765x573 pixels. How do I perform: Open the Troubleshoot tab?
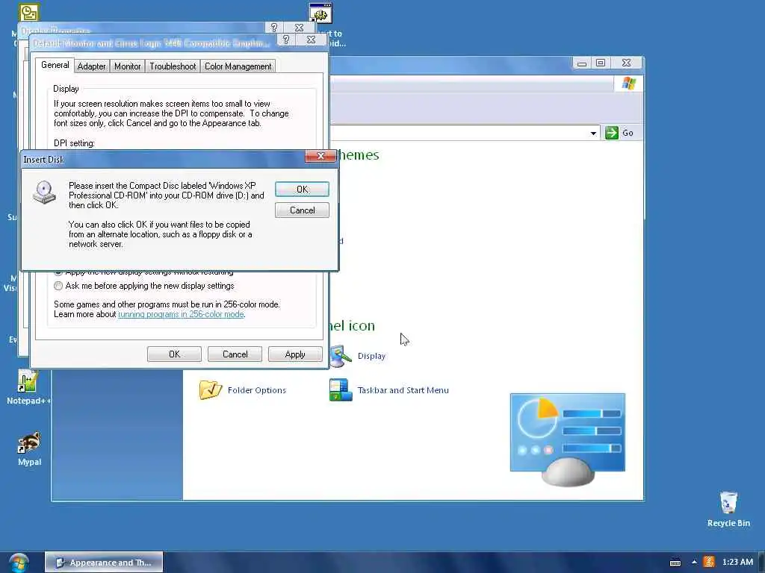coord(173,66)
